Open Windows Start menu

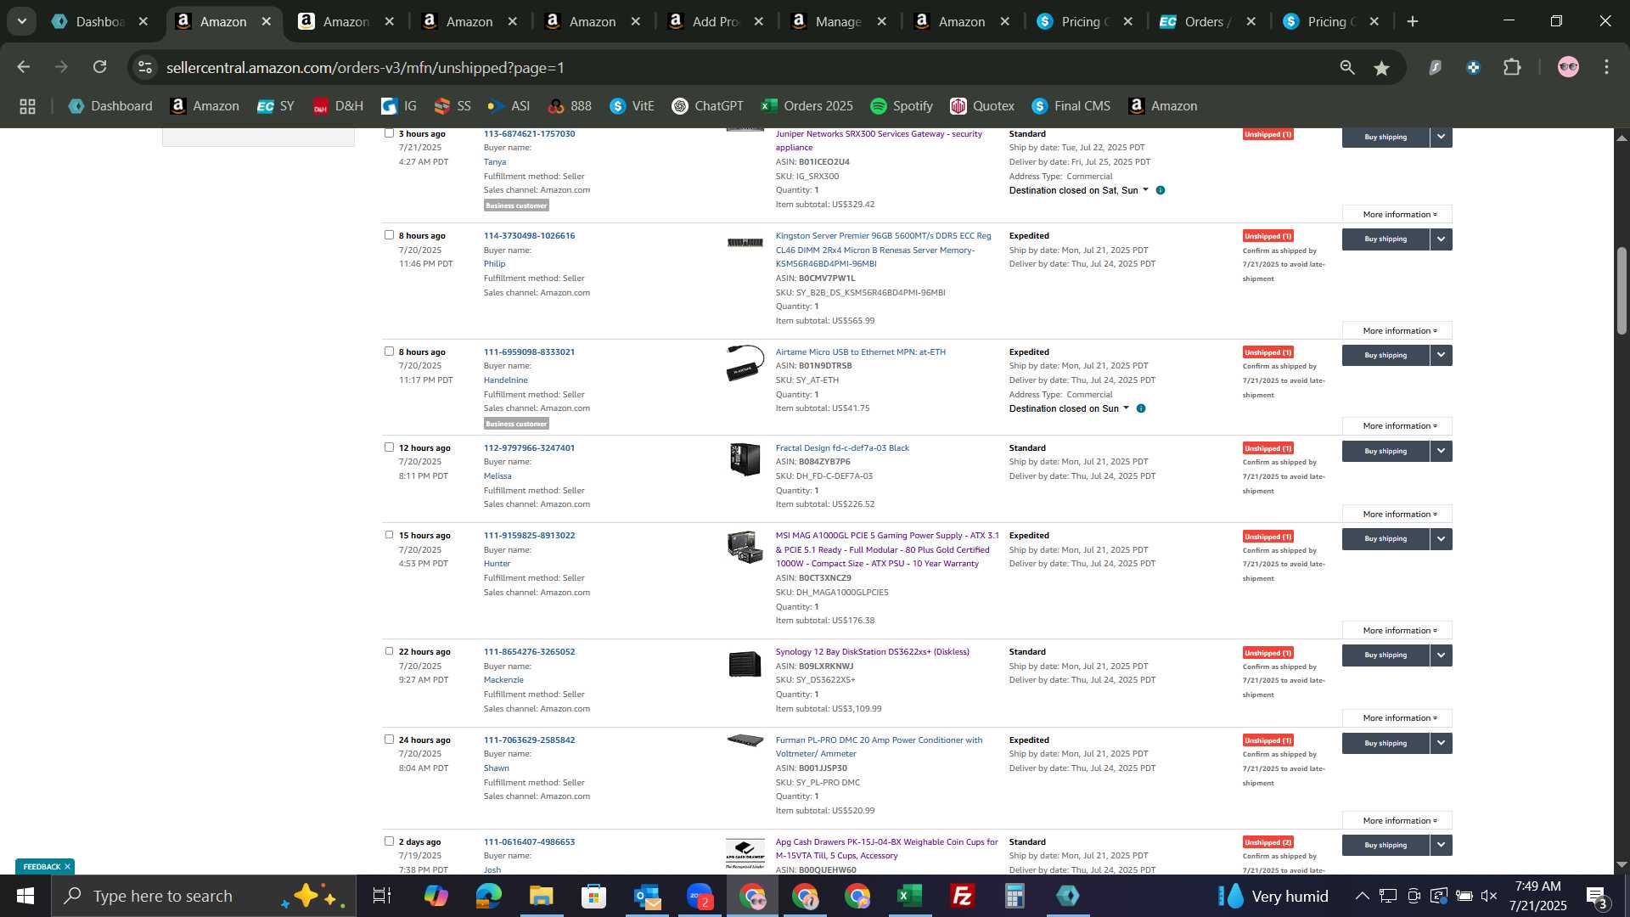click(x=25, y=896)
